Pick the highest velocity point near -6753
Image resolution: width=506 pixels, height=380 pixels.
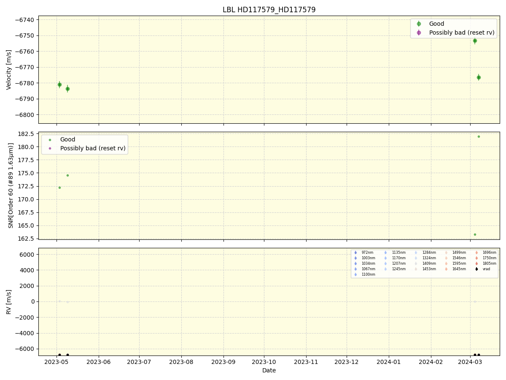pos(475,41)
